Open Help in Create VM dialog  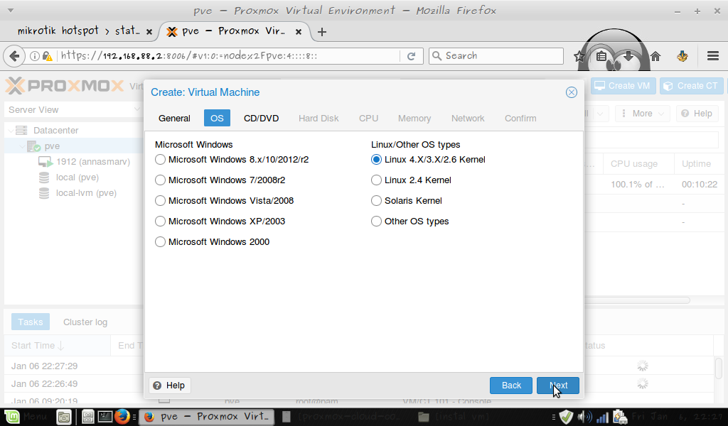pos(169,386)
